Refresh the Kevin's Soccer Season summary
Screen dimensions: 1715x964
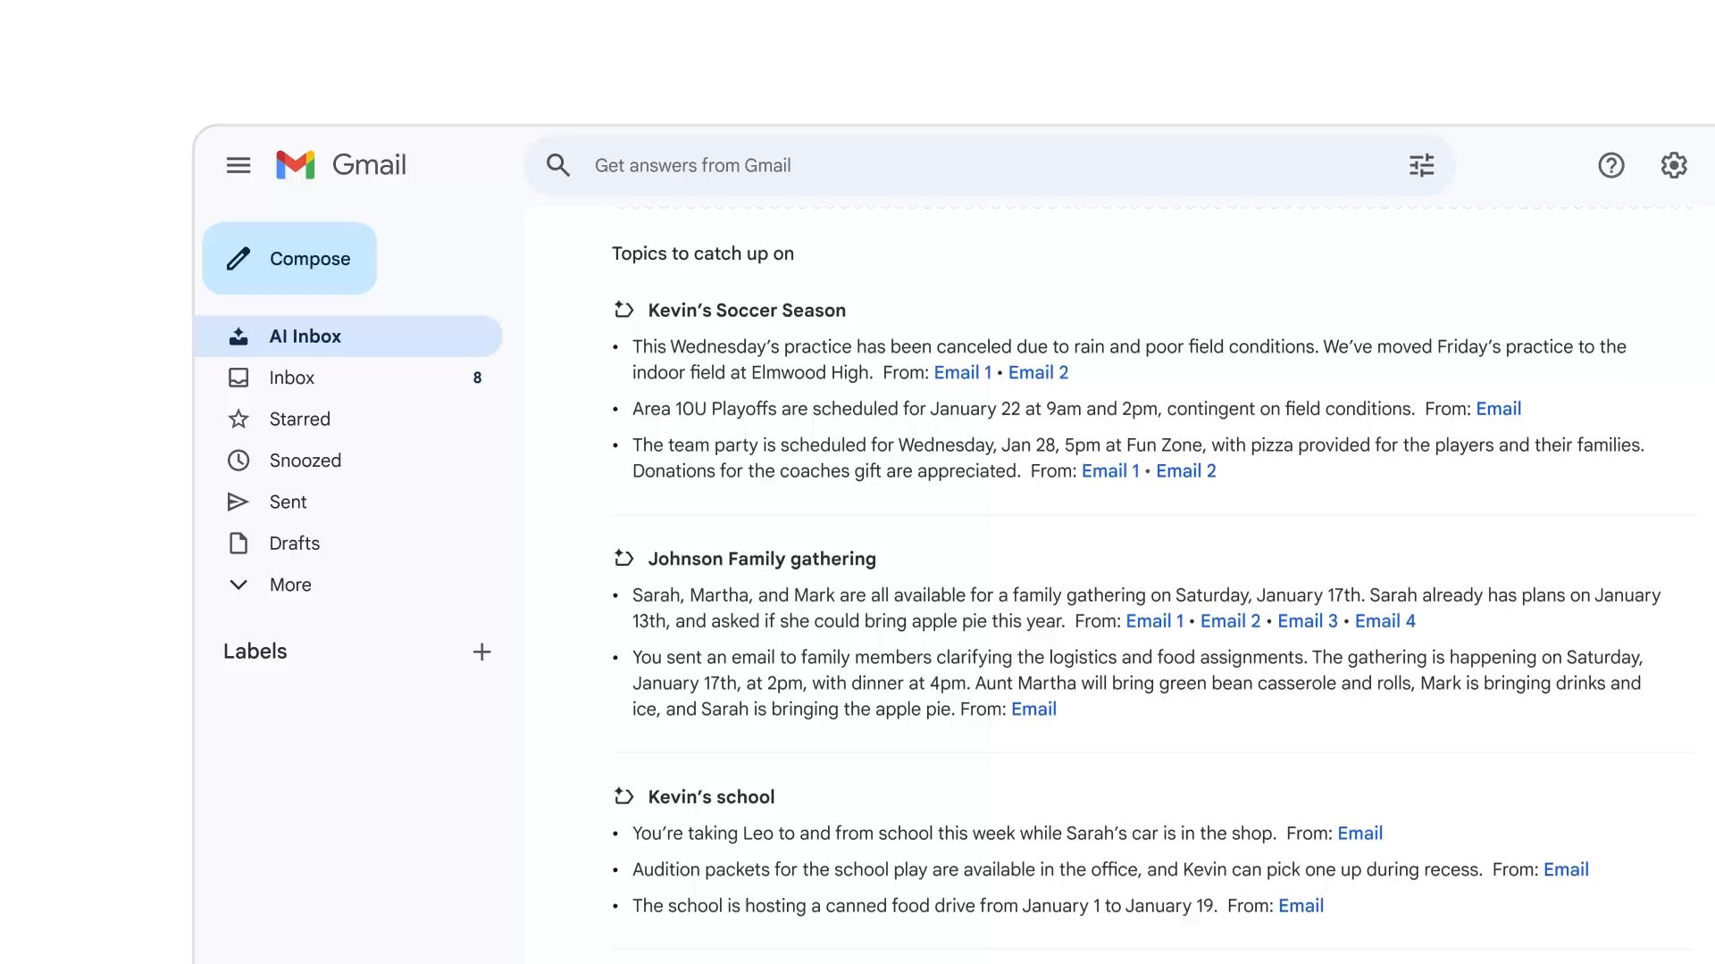(623, 310)
